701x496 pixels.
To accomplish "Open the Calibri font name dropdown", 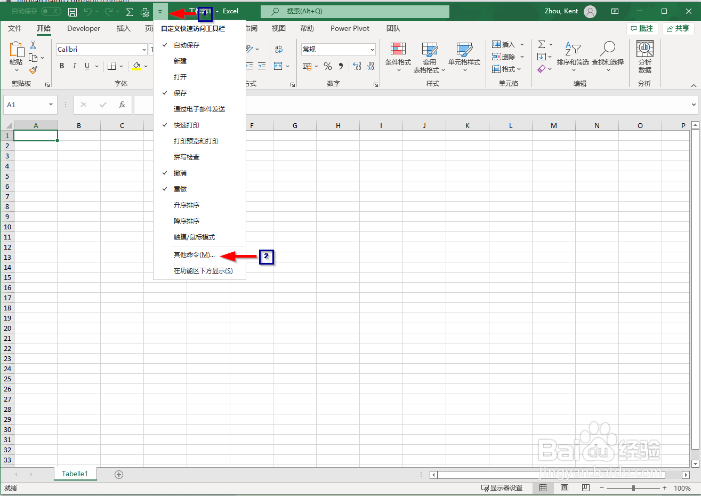I will click(x=144, y=49).
